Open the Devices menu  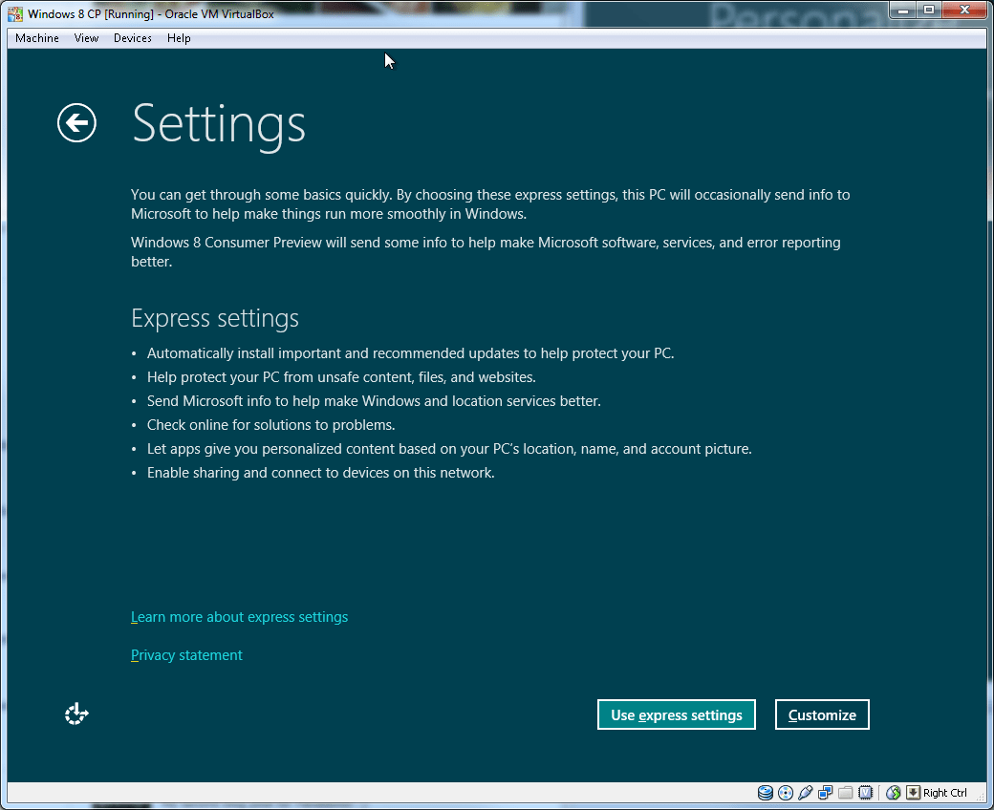133,38
